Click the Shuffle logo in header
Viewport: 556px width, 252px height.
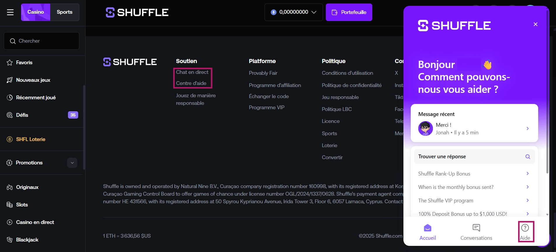pos(137,13)
